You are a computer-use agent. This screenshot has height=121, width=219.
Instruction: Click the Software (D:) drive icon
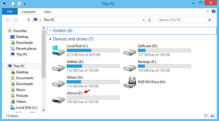pyautogui.click(x=130, y=50)
